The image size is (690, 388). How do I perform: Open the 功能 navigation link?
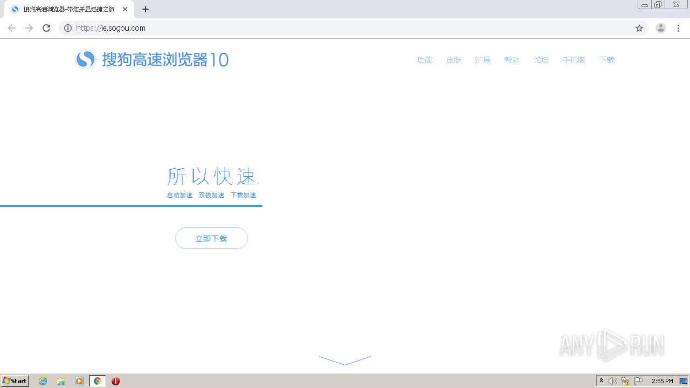point(425,60)
